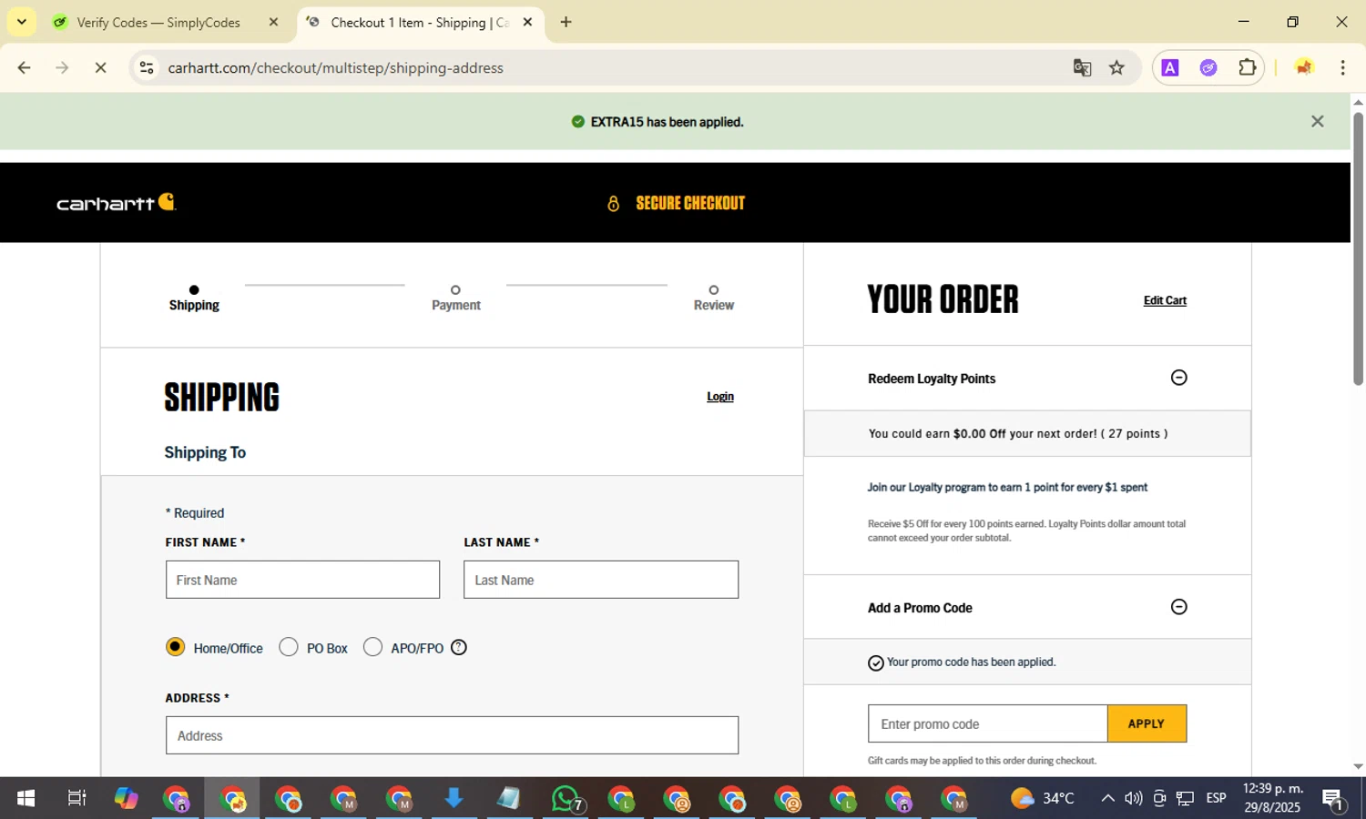Open the purple A extension
The image size is (1366, 819).
coord(1170,67)
